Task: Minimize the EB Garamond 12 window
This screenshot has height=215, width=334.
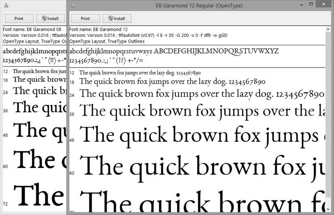Action: 301,5
